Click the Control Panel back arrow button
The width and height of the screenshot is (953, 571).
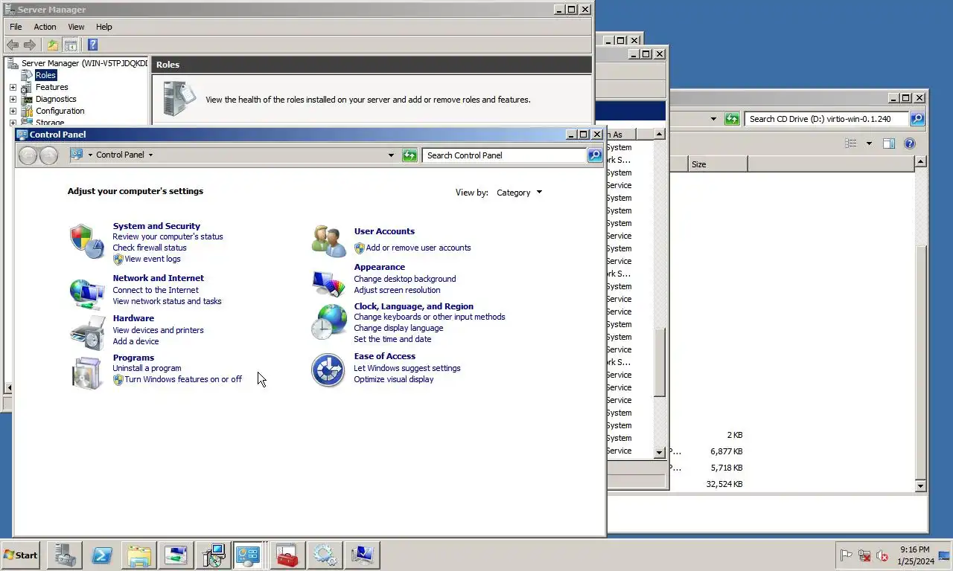click(28, 155)
